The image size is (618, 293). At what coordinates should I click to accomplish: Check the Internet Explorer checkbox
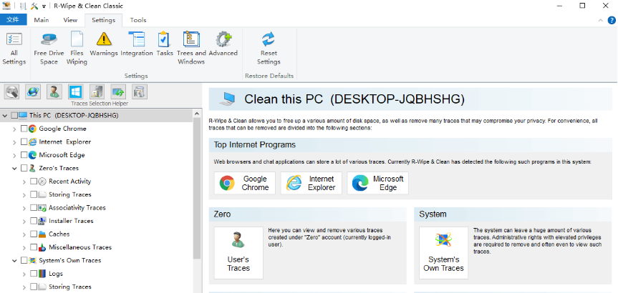24,141
